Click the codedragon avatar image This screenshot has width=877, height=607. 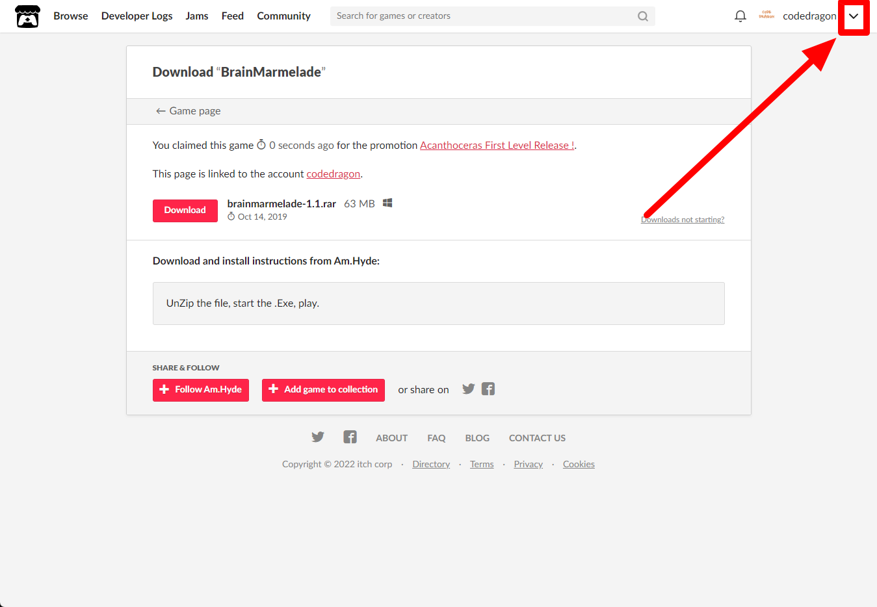(766, 16)
